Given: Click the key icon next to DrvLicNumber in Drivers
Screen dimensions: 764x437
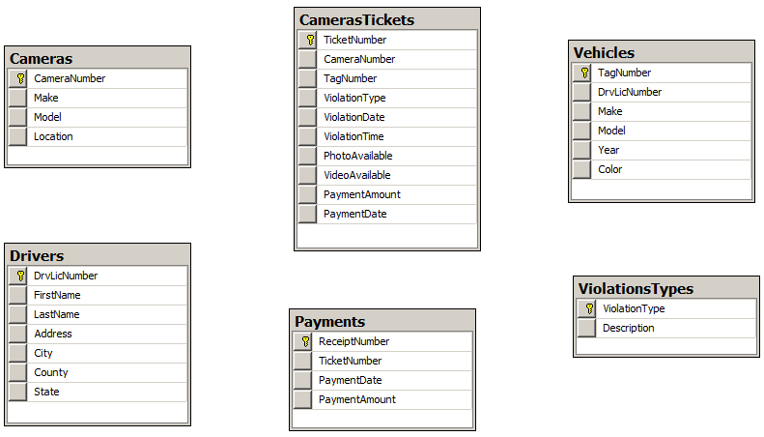Looking at the screenshot, I should 20,276.
